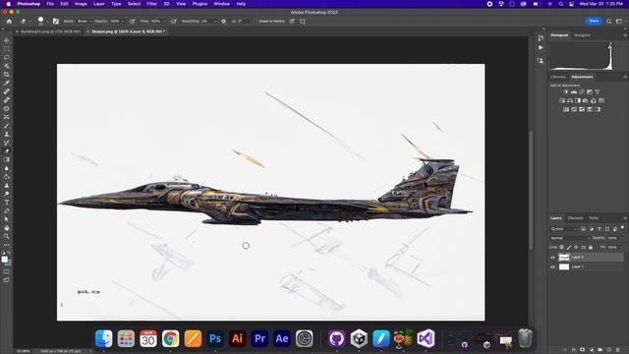Add a Hue/Saturation adjustment

pyautogui.click(x=562, y=100)
